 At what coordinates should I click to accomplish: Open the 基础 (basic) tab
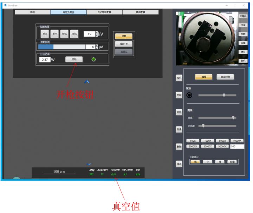tap(33, 12)
